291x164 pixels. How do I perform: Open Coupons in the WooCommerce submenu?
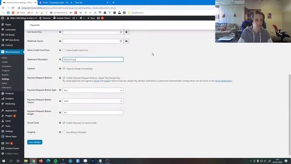point(5,71)
